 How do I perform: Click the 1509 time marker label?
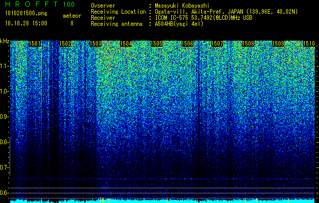click(x=278, y=44)
